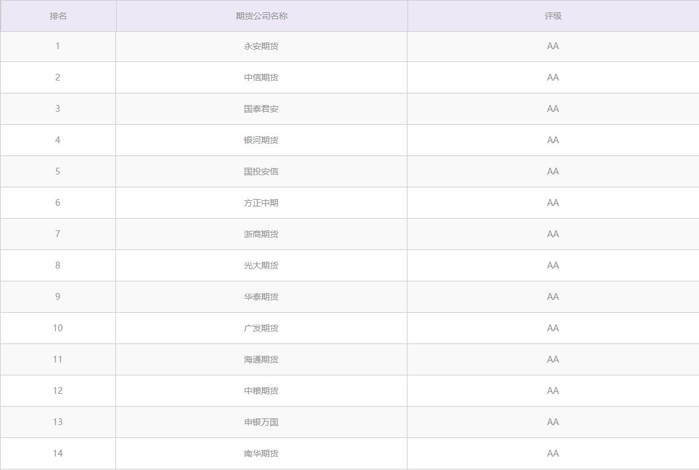Click the 国泰君安 company name
The height and width of the screenshot is (470, 699).
click(x=261, y=109)
